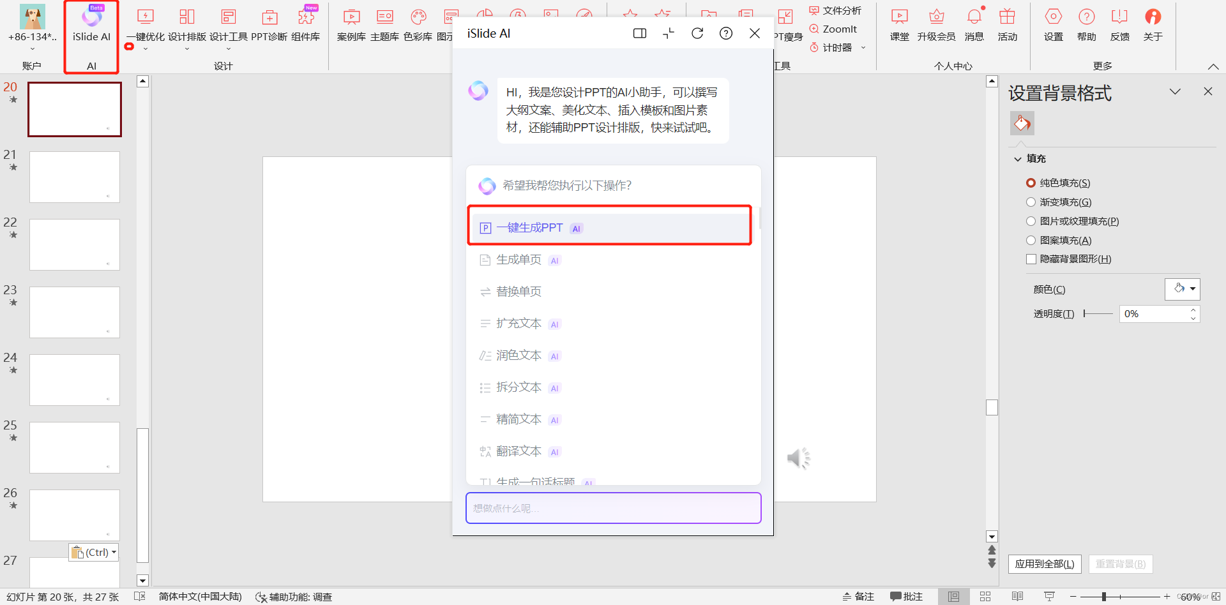This screenshot has width=1226, height=605.
Task: Open the 升级会员 membership page
Action: click(936, 26)
